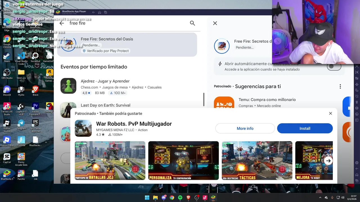Viewport: 360px width, 202px height.
Task: Select 'Temu: Compra como millonario' text
Action: pyautogui.click(x=267, y=100)
